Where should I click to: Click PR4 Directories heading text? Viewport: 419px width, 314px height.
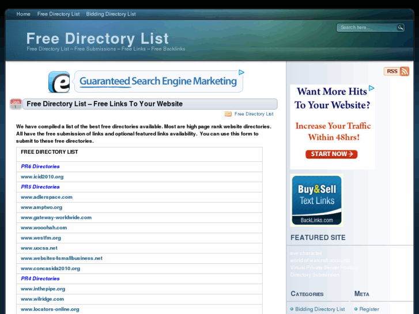(x=40, y=278)
